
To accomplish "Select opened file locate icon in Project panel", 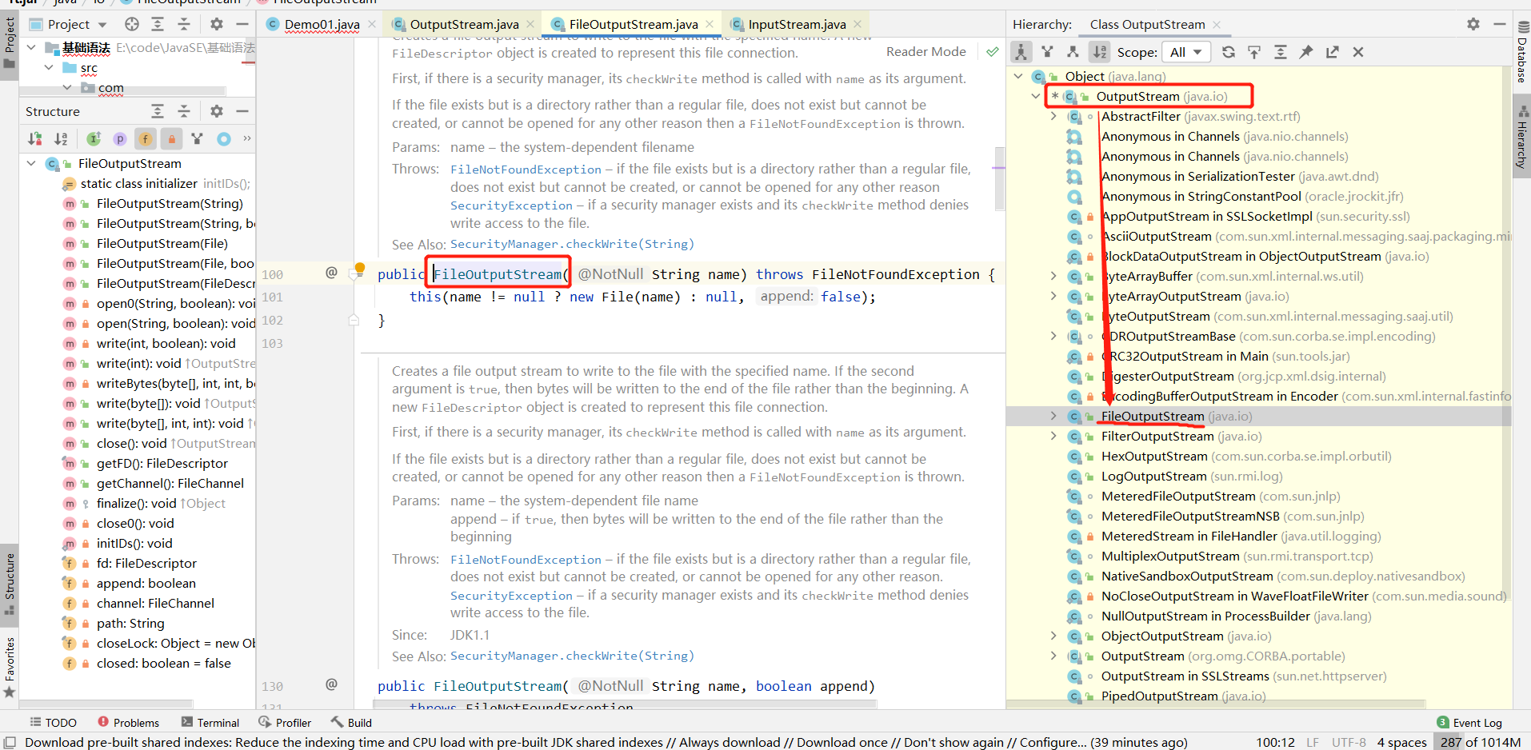I will (x=131, y=24).
